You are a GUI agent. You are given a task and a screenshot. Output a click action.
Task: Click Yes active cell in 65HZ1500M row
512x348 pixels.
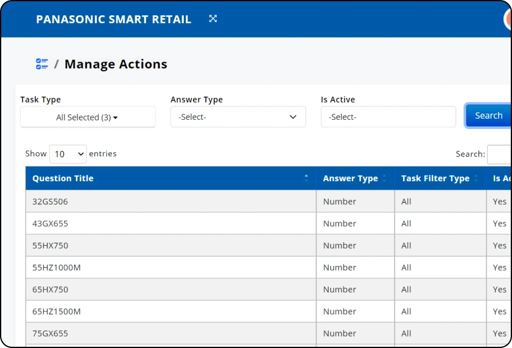tap(499, 311)
